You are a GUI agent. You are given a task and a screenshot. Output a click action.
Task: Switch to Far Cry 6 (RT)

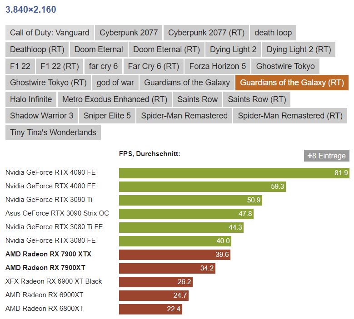coord(153,66)
